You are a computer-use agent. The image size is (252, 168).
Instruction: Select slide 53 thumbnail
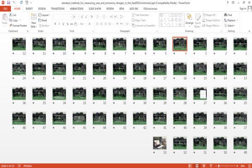(160, 143)
